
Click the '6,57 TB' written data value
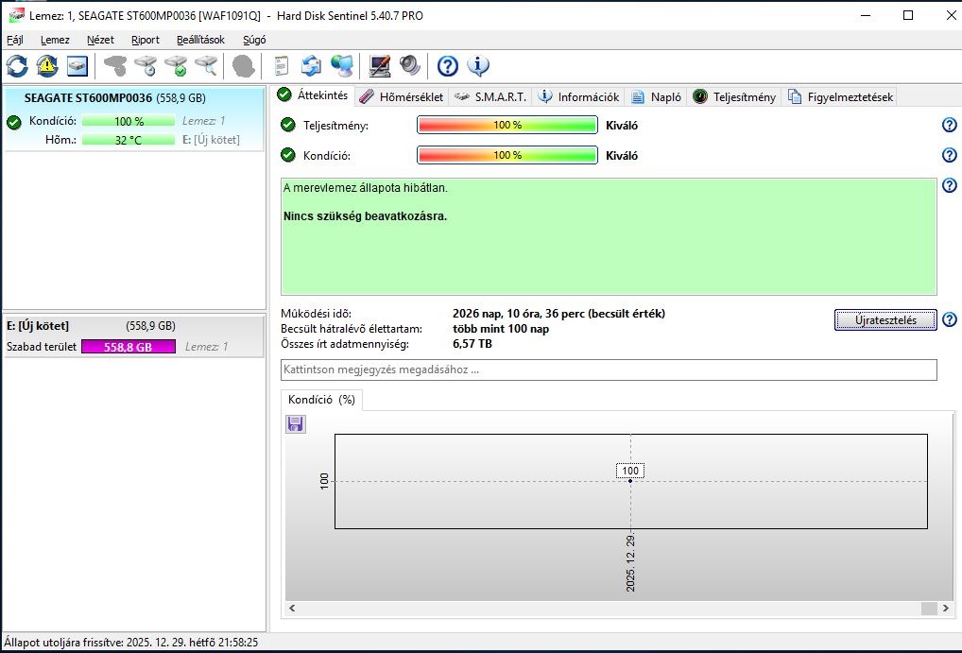tap(472, 344)
